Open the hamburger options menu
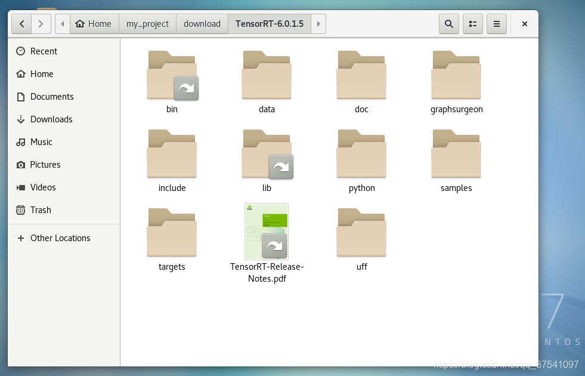The image size is (585, 376). (x=497, y=24)
